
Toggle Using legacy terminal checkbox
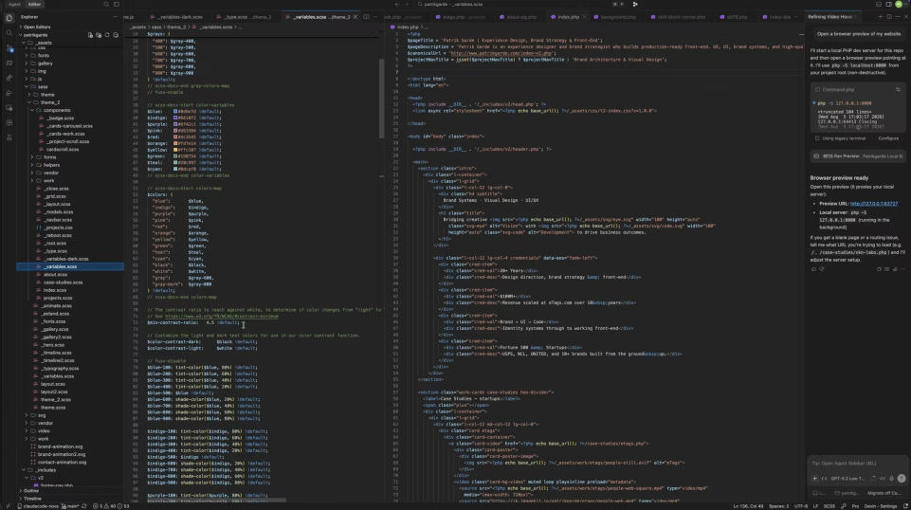pos(817,138)
